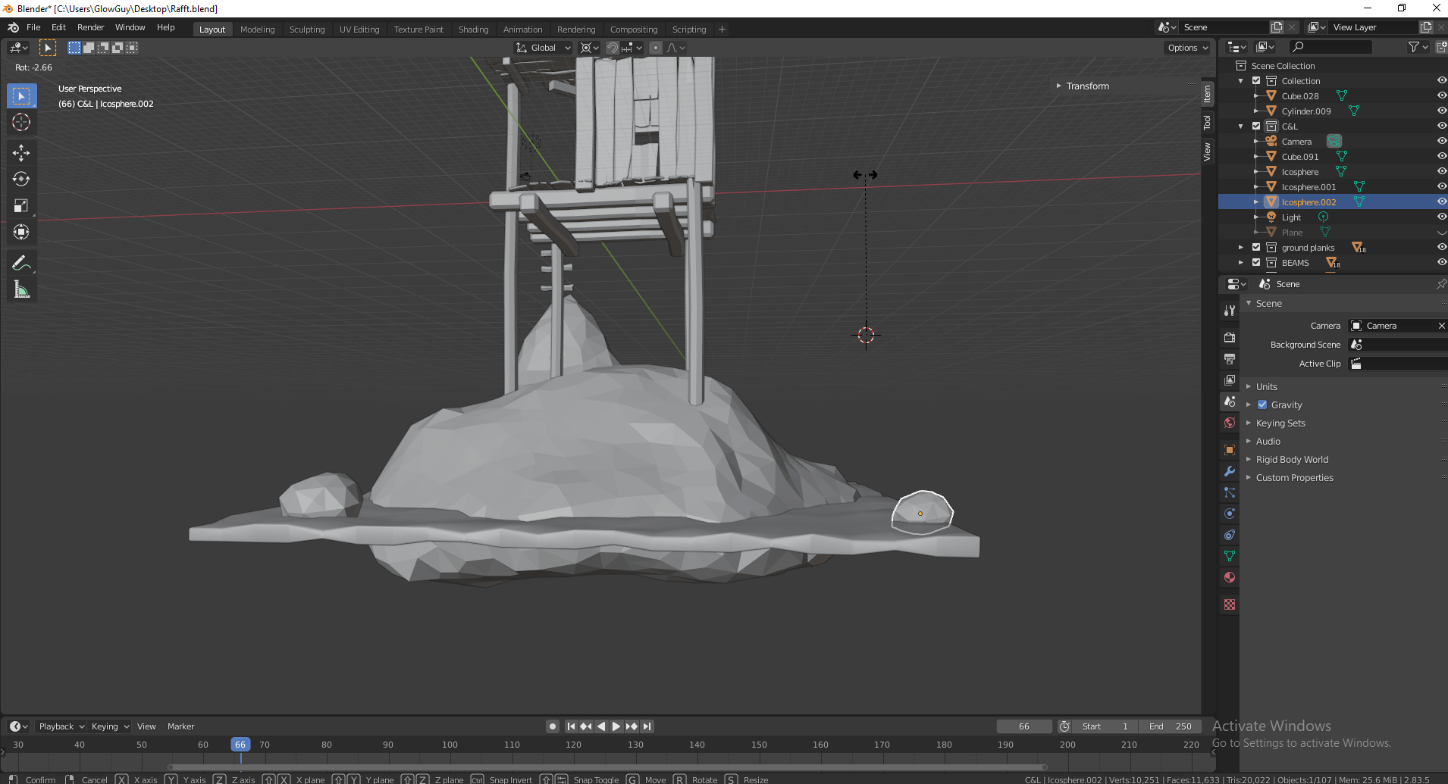Select the 3D Cursor tool
The height and width of the screenshot is (784, 1448).
tap(21, 122)
